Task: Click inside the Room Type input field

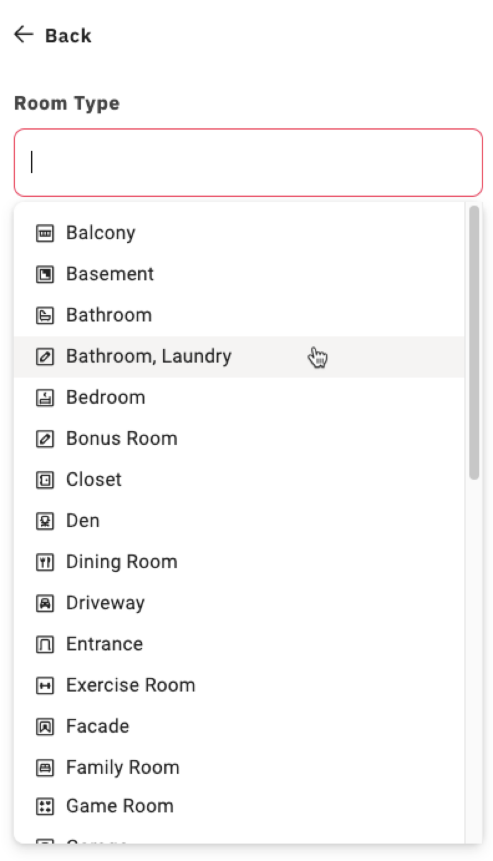Action: (247, 162)
